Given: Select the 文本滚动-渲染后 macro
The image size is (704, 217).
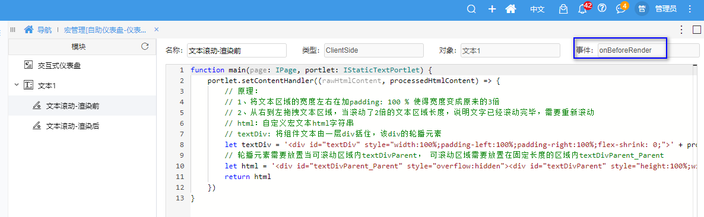Looking at the screenshot, I should (73, 126).
